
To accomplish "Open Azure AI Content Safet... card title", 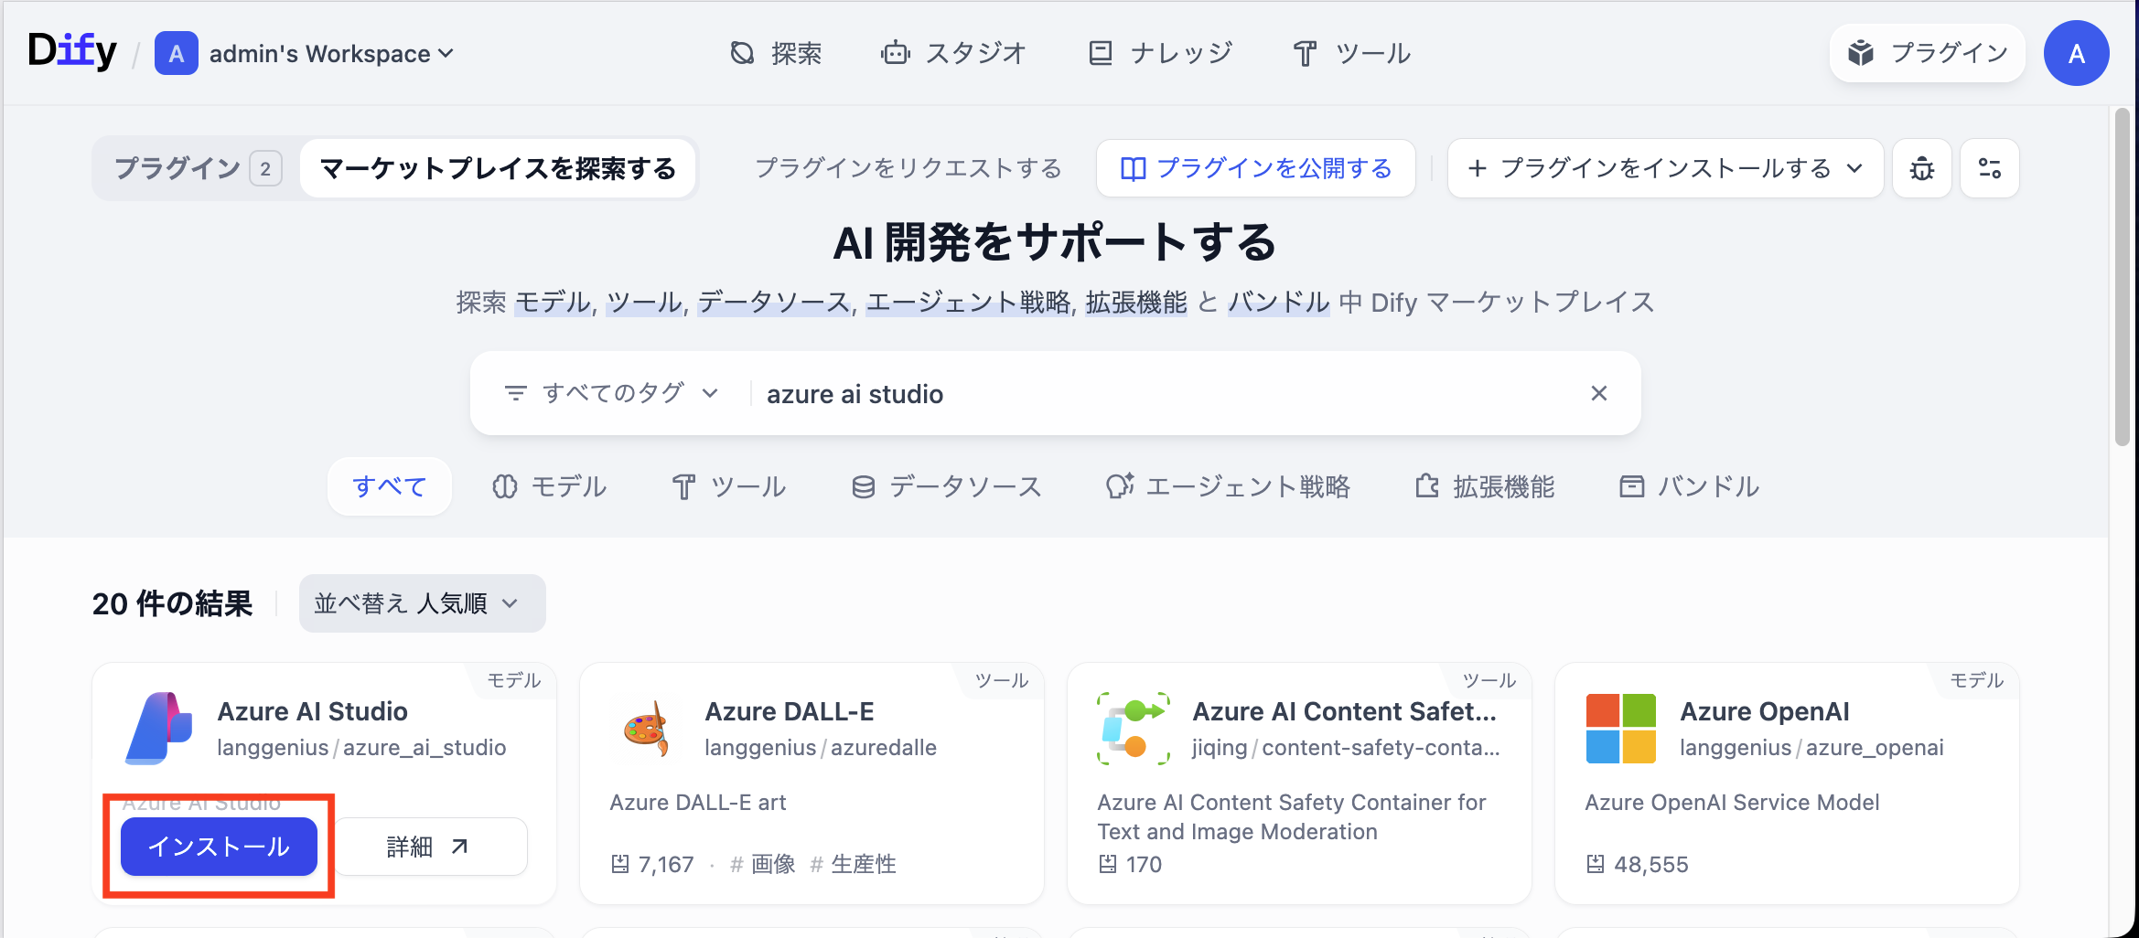I will [1345, 711].
